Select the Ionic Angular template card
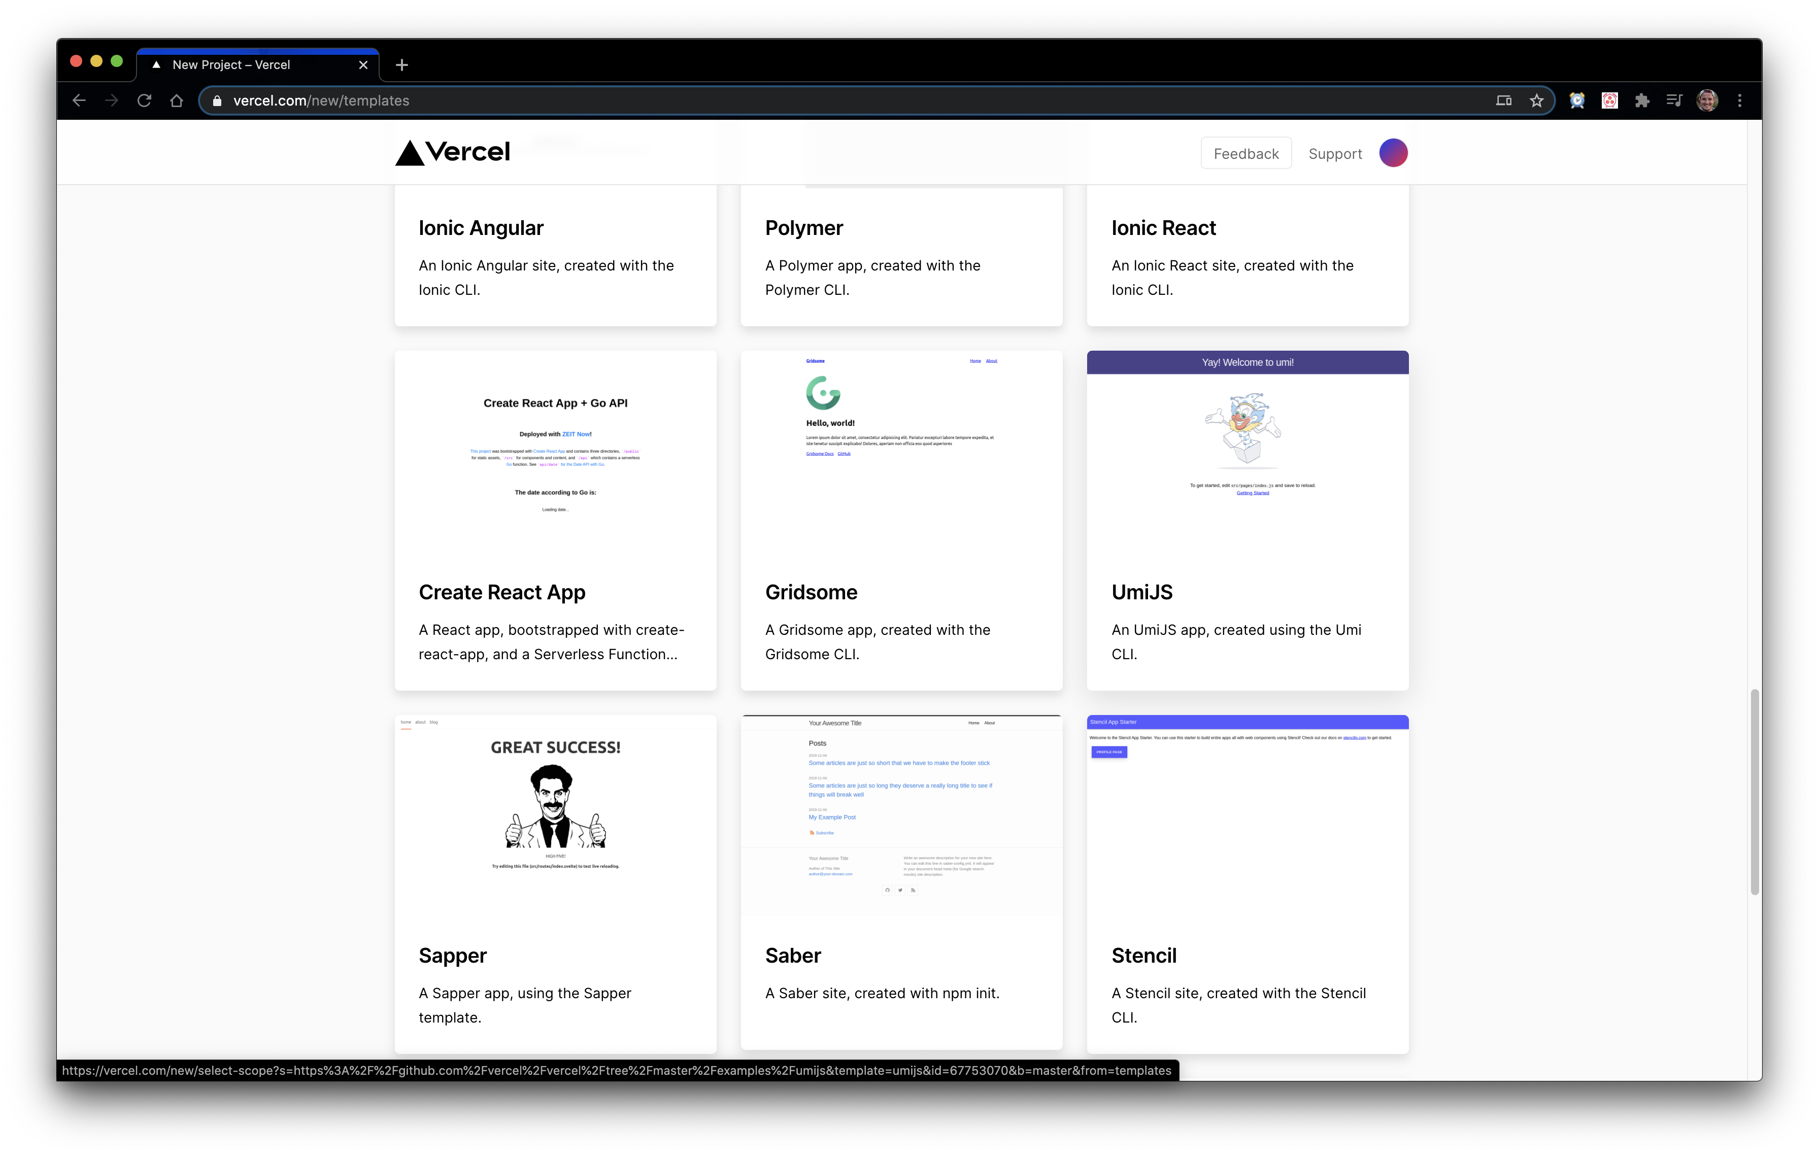Screen dimensions: 1819x1156 click(x=555, y=255)
